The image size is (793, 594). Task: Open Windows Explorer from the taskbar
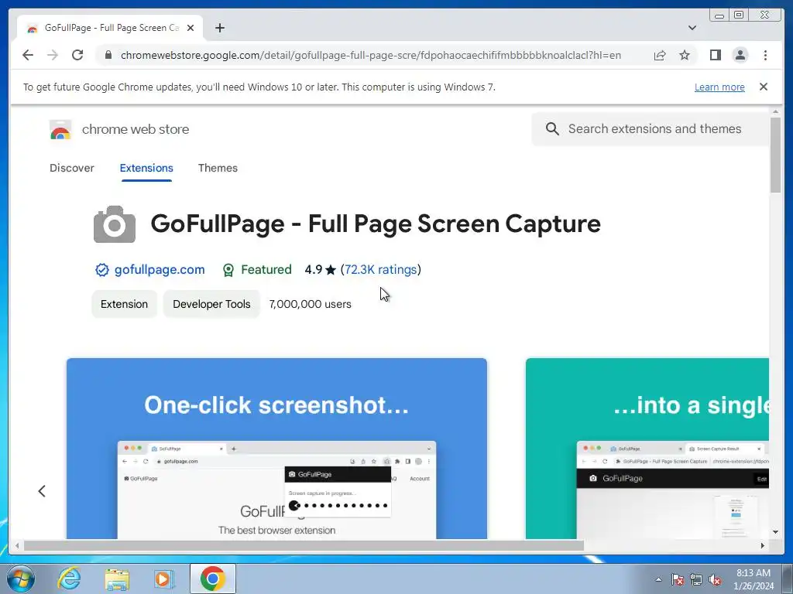[117, 579]
